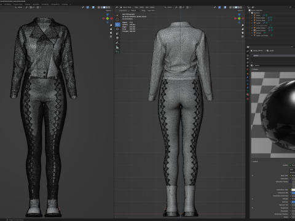Viewport: 295px width, 221px height.
Task: Toggle camera view icon in right viewport
Action: pos(243,33)
